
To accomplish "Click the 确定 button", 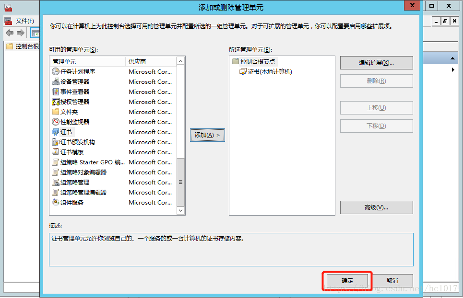I will [347, 281].
